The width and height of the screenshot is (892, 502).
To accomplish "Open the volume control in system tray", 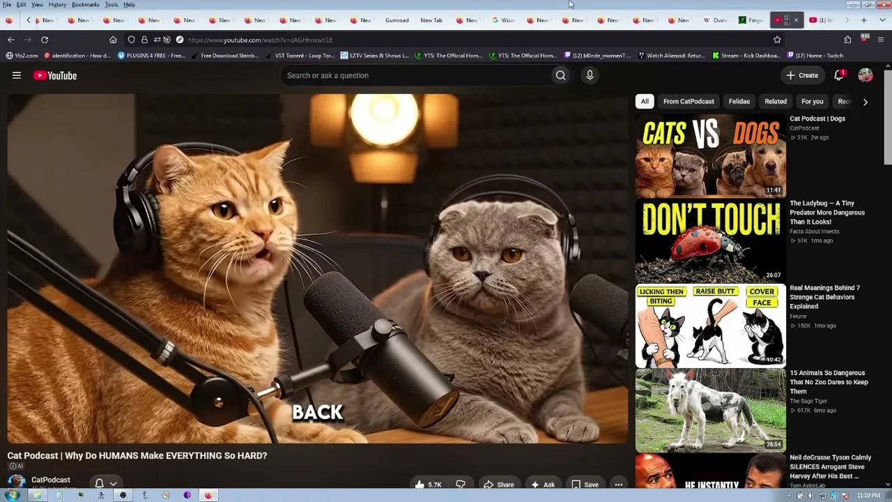I will click(x=810, y=495).
